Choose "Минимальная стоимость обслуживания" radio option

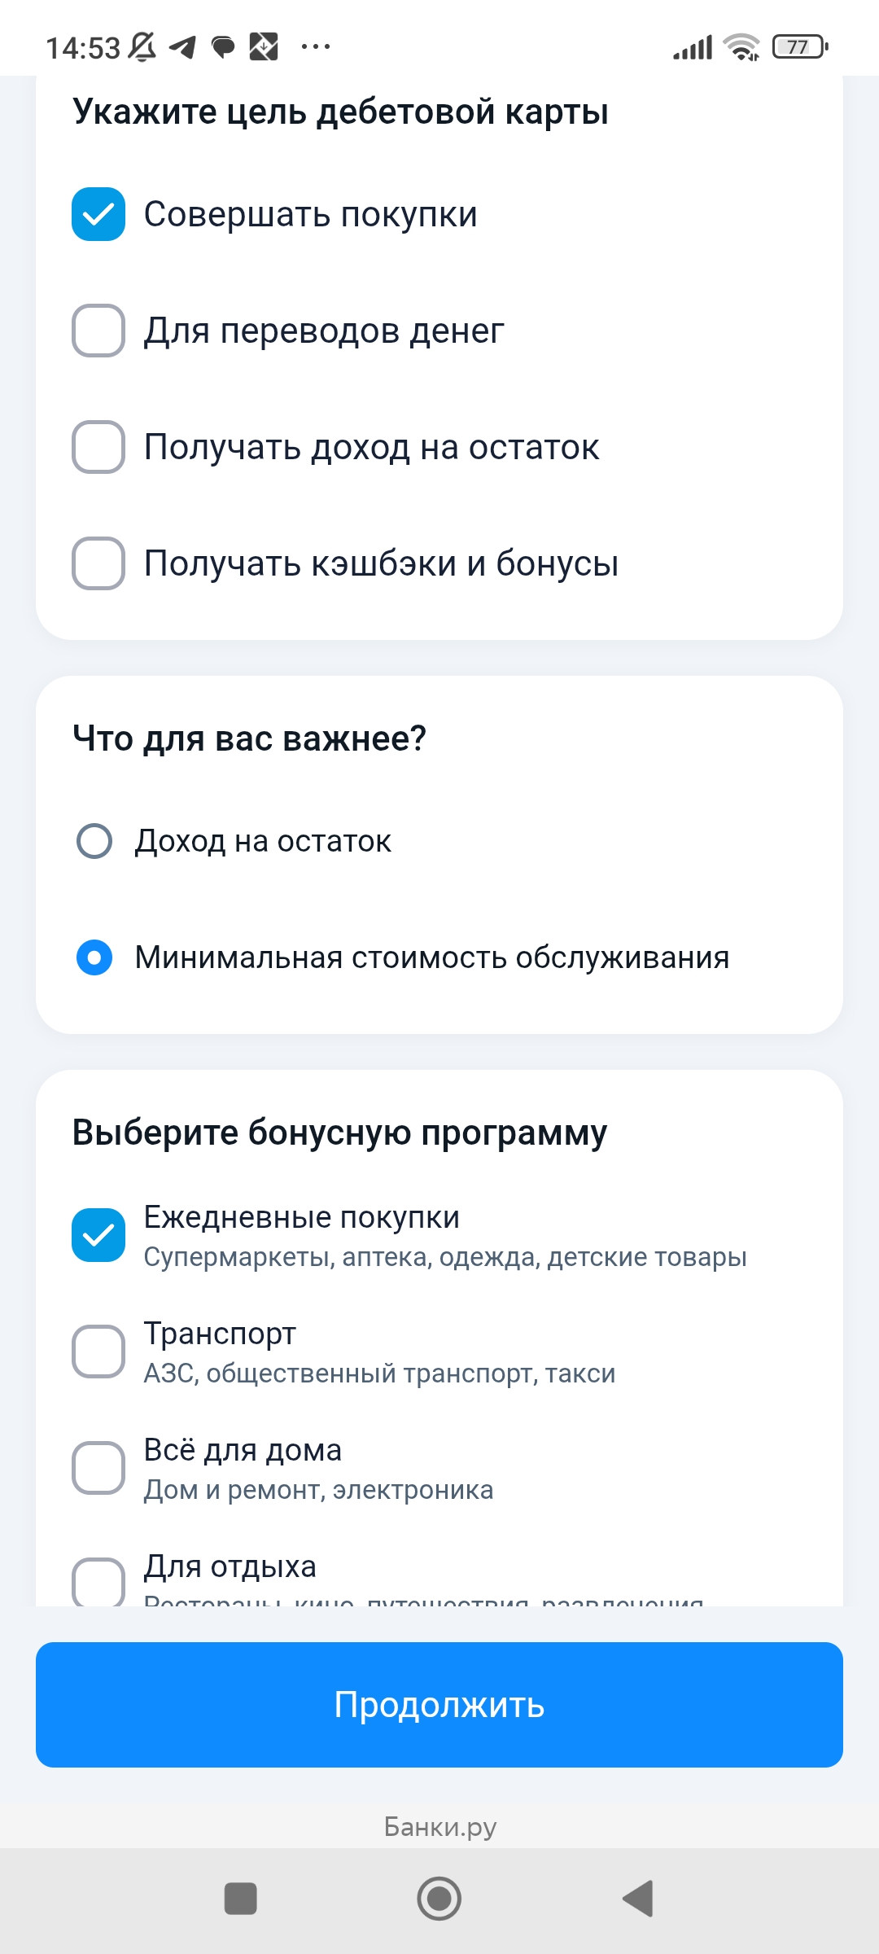pyautogui.click(x=94, y=957)
